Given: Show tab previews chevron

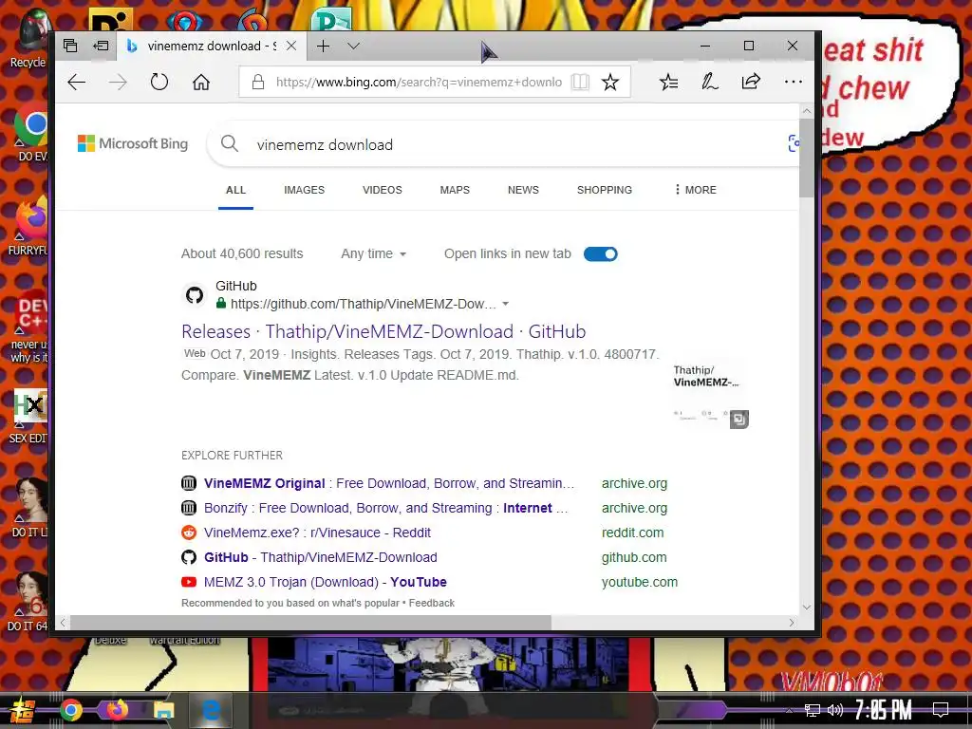Looking at the screenshot, I should 353,46.
